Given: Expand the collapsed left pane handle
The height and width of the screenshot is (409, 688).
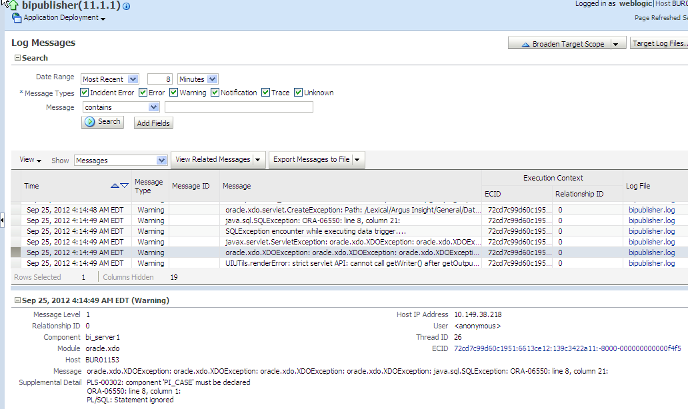Looking at the screenshot, I should coord(2,220).
